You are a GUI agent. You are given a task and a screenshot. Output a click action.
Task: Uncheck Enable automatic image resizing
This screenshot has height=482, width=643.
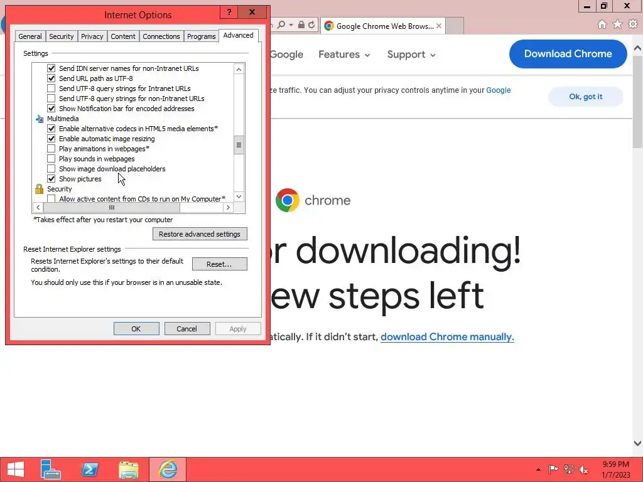pos(51,139)
